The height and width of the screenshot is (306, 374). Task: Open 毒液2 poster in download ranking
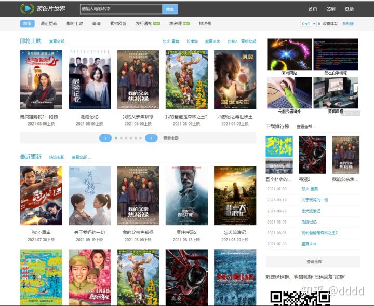[313, 155]
